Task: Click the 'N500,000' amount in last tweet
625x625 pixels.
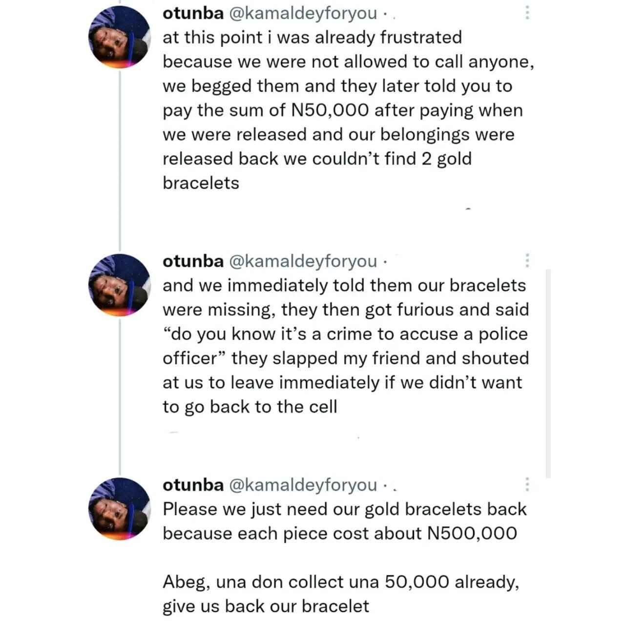Action: [x=472, y=533]
